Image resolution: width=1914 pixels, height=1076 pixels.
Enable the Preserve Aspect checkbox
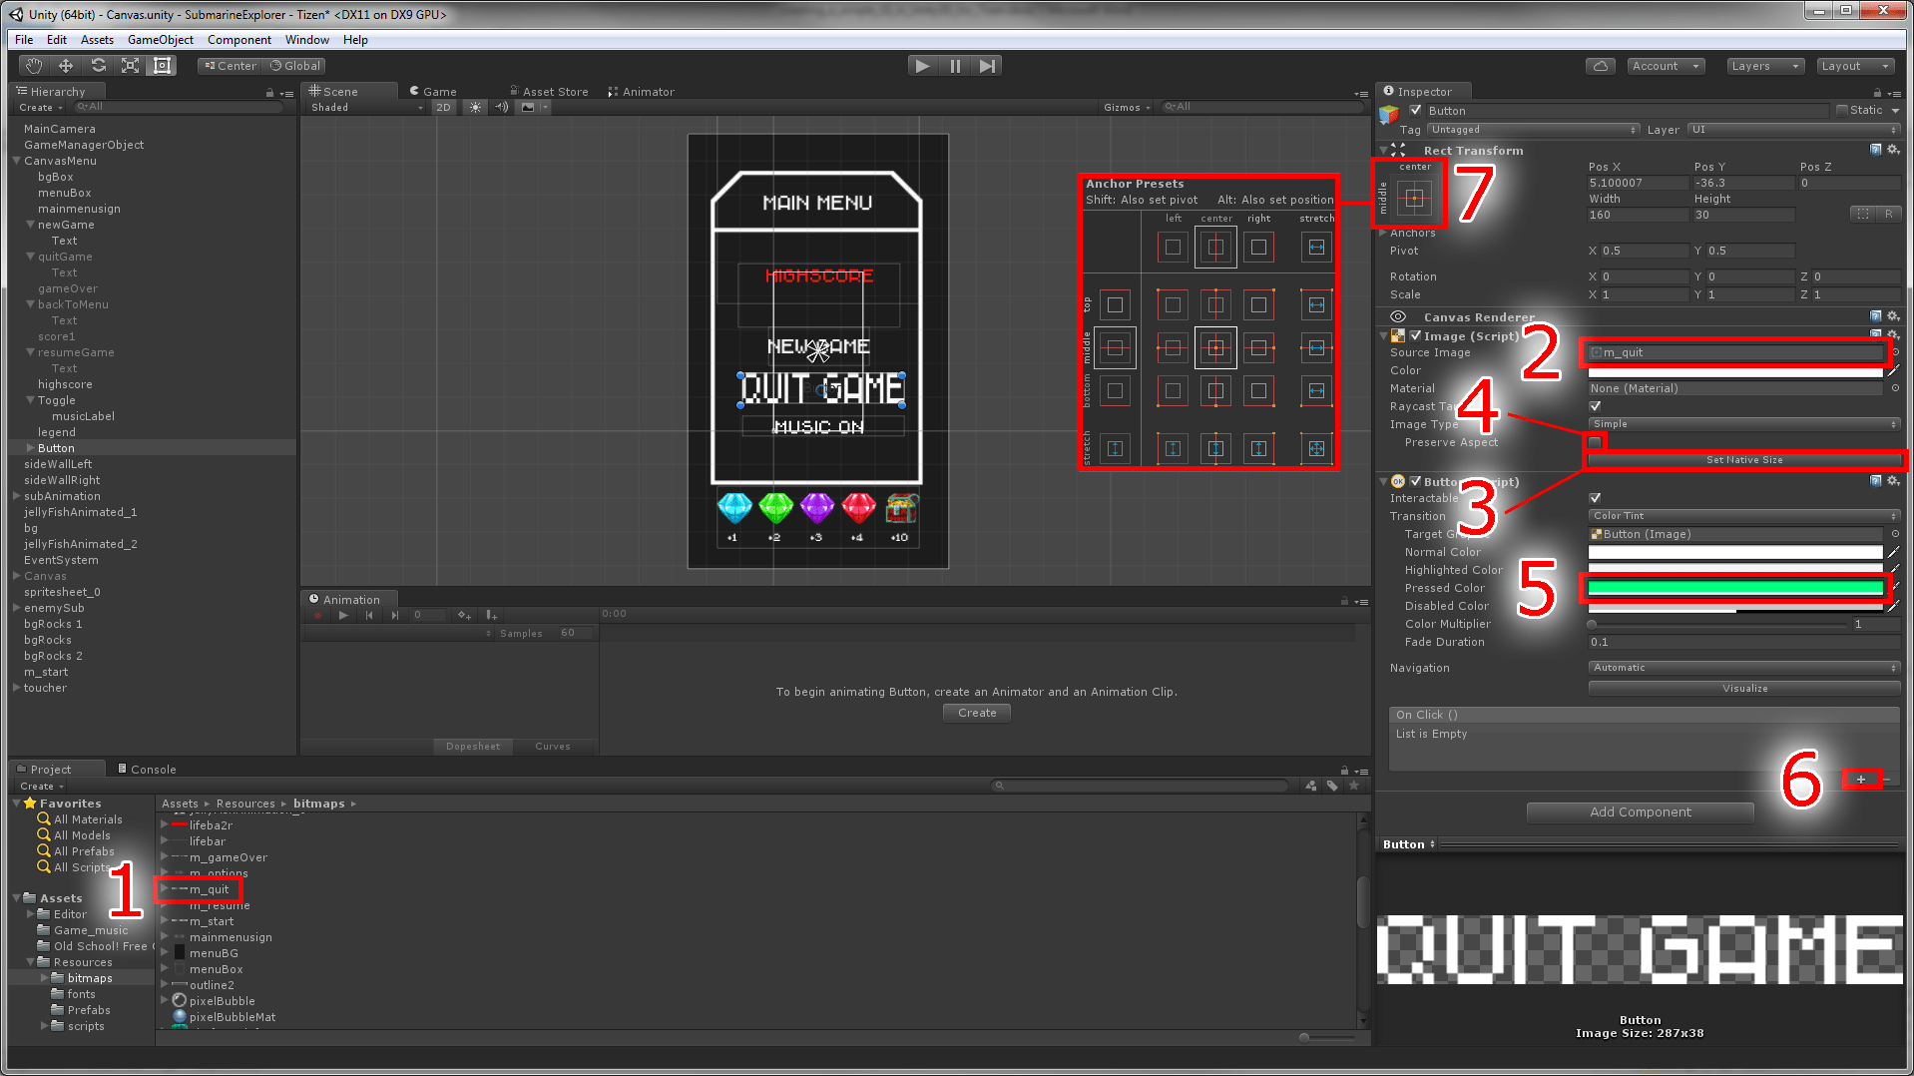(1595, 442)
